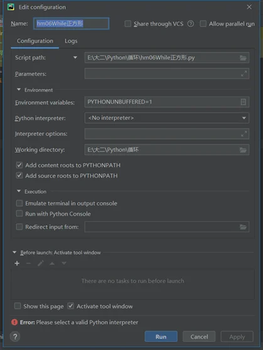This screenshot has height=350, width=263.
Task: Select the Configuration tab
Action: [x=35, y=41]
